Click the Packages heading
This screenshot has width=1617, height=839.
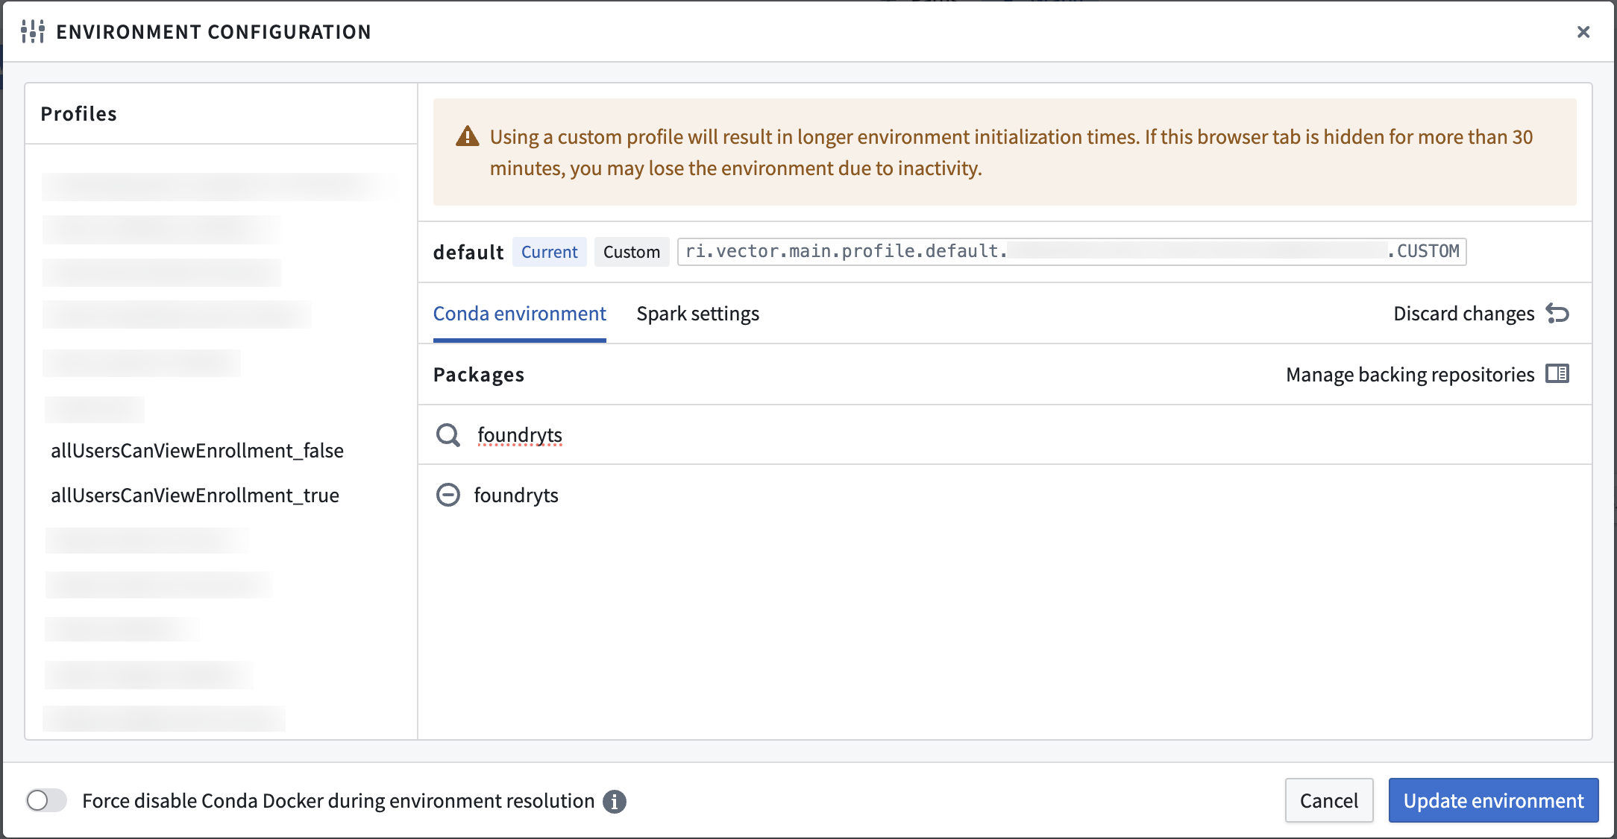(x=479, y=375)
